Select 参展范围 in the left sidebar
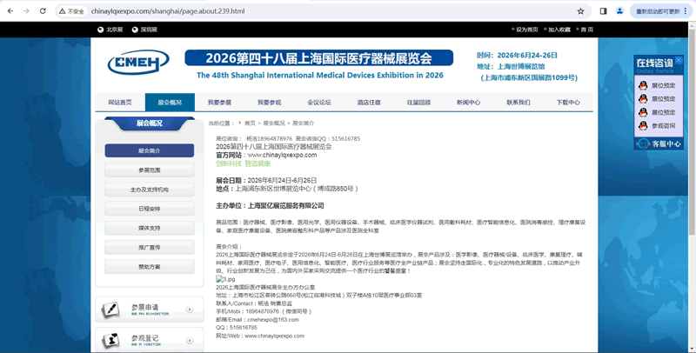696x353 pixels. pos(149,170)
